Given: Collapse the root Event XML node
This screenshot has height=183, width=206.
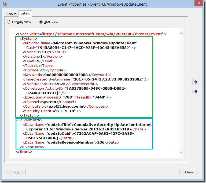Looking at the screenshot, I should (13, 34).
